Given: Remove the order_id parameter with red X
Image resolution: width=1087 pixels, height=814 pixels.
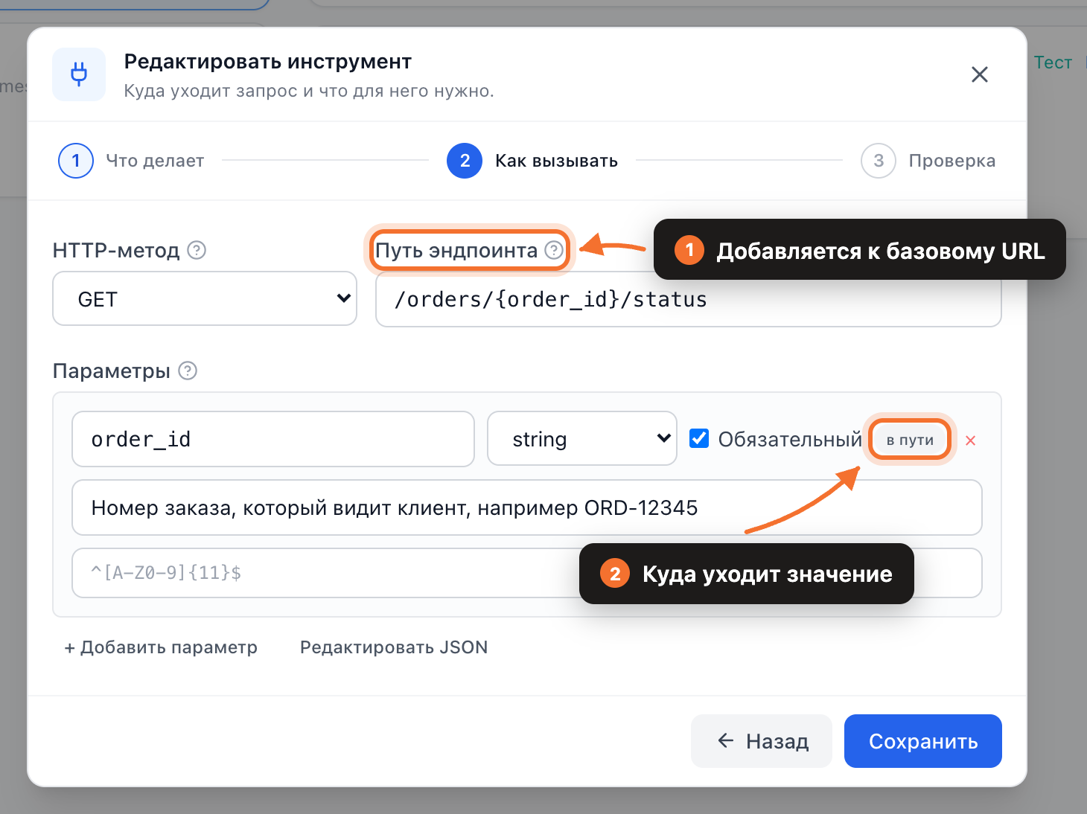Looking at the screenshot, I should (x=971, y=440).
